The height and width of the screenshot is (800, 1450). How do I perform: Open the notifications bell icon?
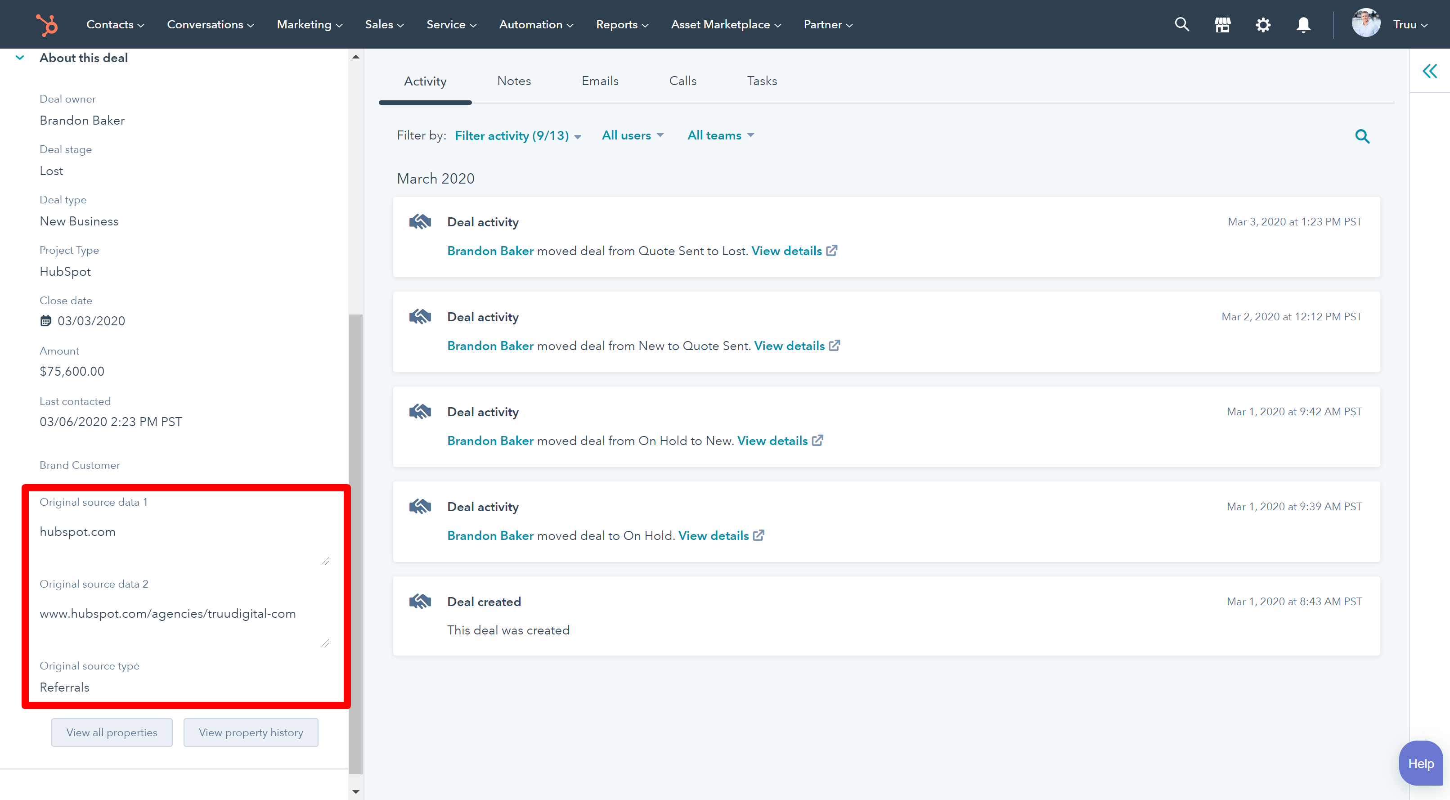coord(1304,25)
